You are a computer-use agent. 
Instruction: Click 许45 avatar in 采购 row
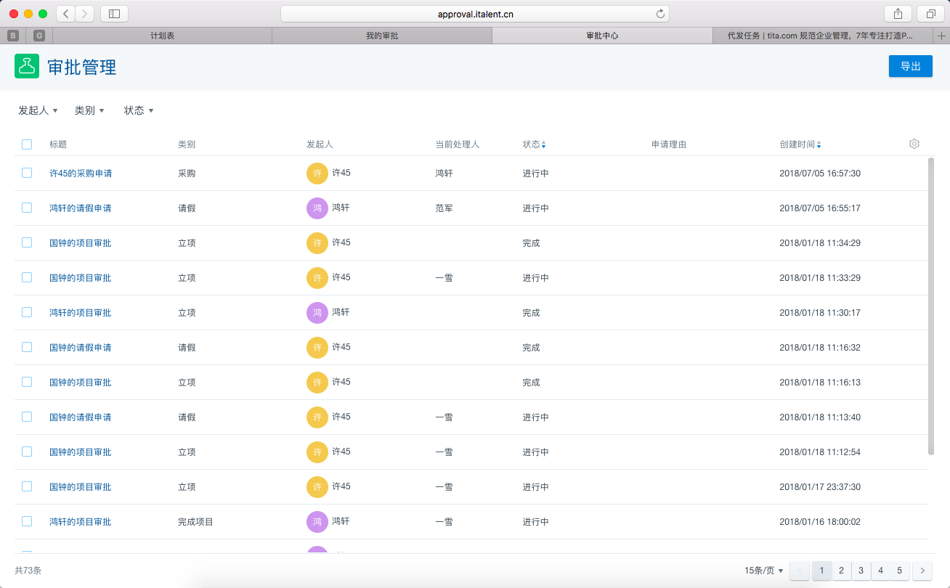pyautogui.click(x=317, y=173)
